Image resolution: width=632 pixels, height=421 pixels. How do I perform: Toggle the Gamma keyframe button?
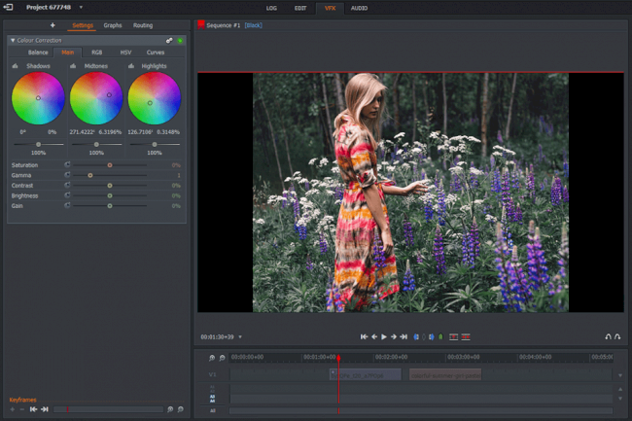pyautogui.click(x=67, y=175)
